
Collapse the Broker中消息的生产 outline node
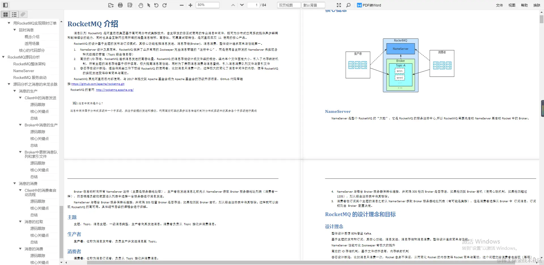pos(20,125)
